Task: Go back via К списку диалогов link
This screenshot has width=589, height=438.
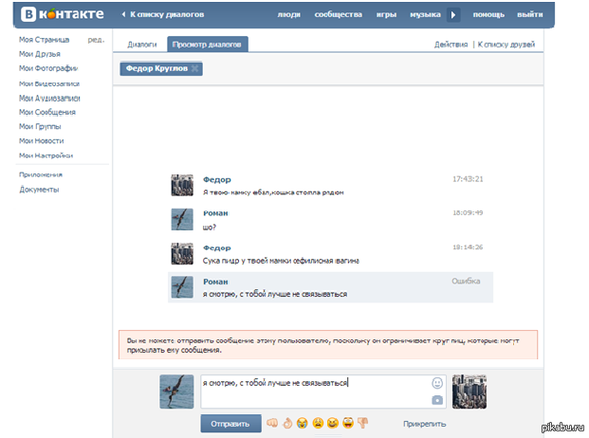Action: [x=161, y=15]
